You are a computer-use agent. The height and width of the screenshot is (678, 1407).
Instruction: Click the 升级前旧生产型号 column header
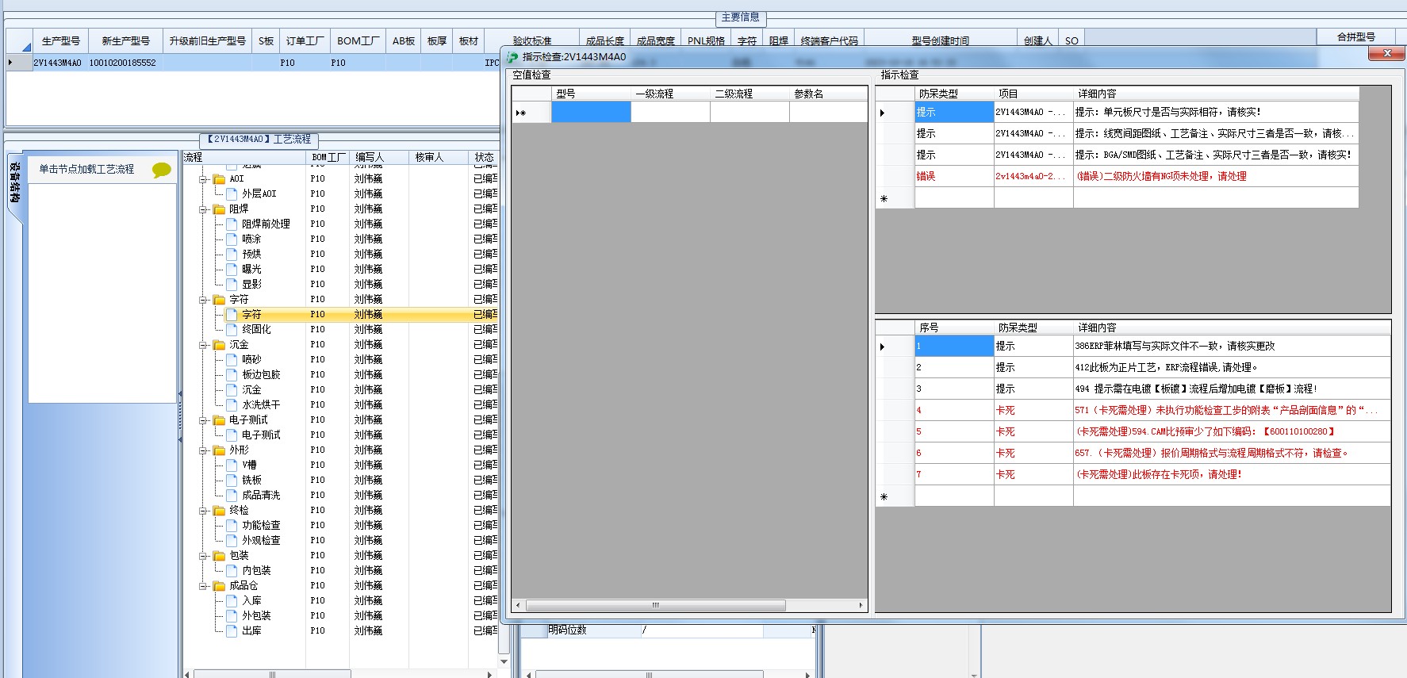[x=208, y=40]
